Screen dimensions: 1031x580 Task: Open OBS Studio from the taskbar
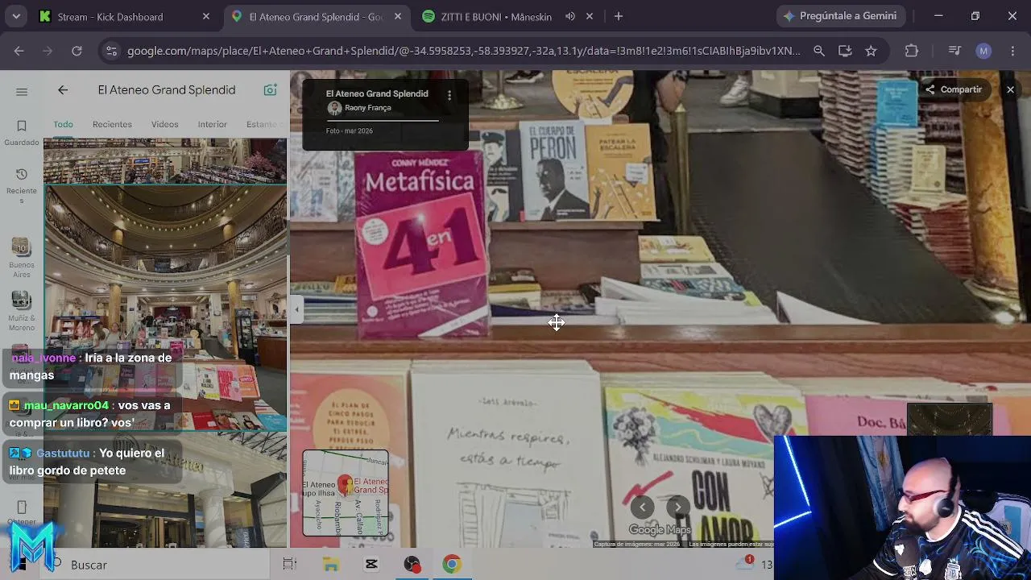pyautogui.click(x=412, y=565)
